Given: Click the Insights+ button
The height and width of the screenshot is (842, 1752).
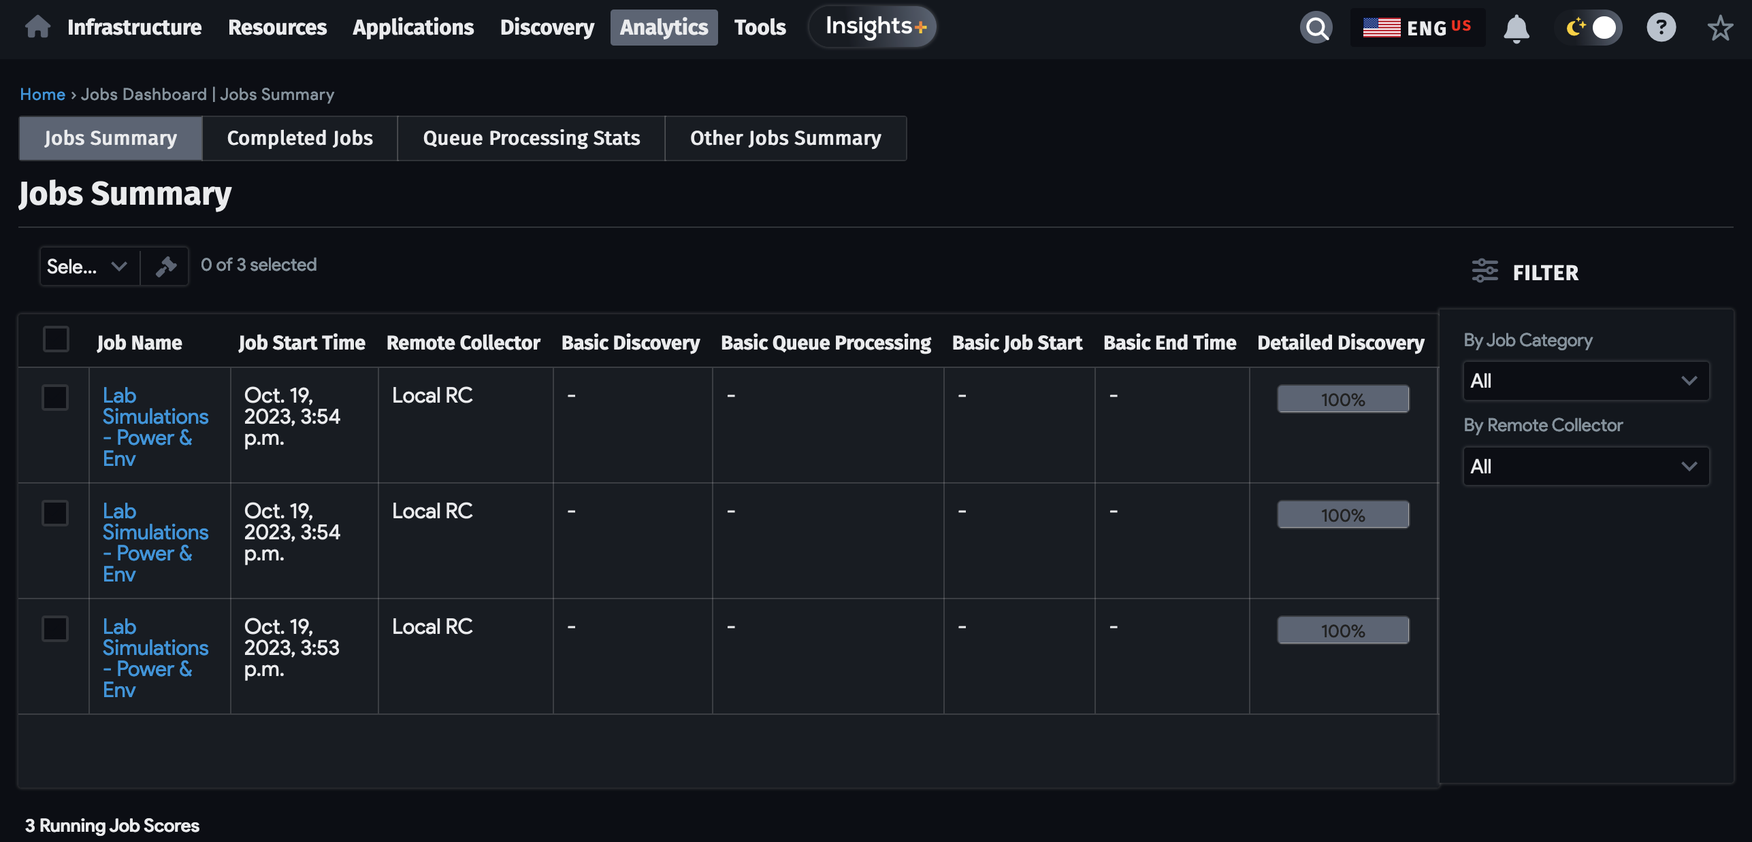Looking at the screenshot, I should click(873, 27).
